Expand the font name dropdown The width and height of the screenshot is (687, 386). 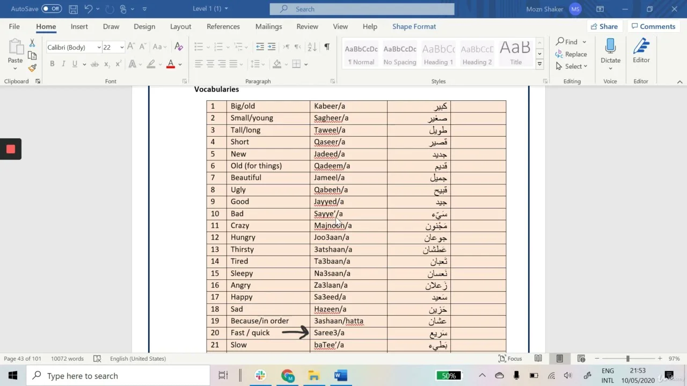pos(99,47)
